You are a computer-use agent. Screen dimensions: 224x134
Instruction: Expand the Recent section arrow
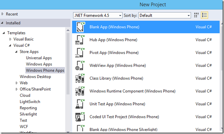click(2, 14)
